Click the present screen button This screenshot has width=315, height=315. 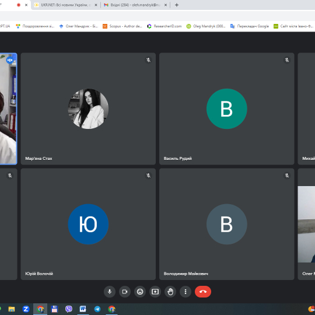(x=155, y=292)
